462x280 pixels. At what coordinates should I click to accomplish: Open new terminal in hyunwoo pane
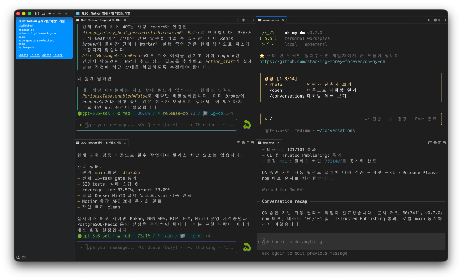430,143
